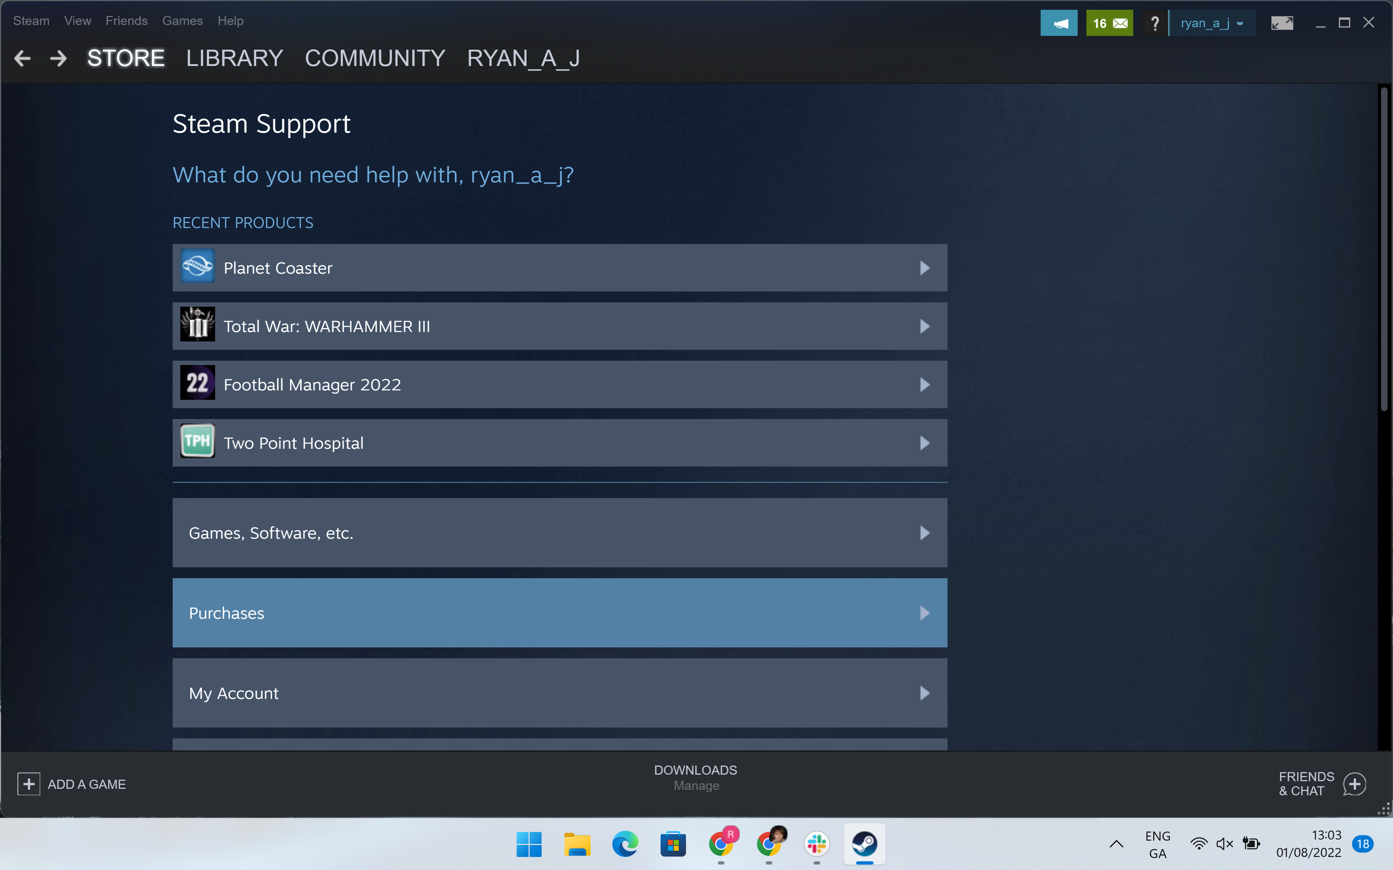1393x870 pixels.
Task: Expand Football Manager 2022 row arrow
Action: pos(924,384)
